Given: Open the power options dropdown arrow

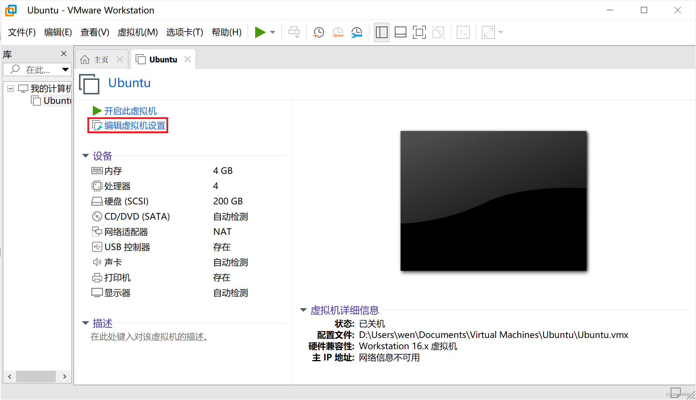Looking at the screenshot, I should (x=273, y=32).
